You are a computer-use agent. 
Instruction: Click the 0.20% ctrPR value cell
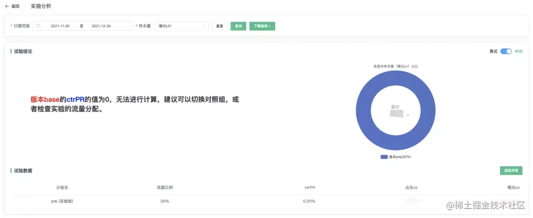click(309, 201)
